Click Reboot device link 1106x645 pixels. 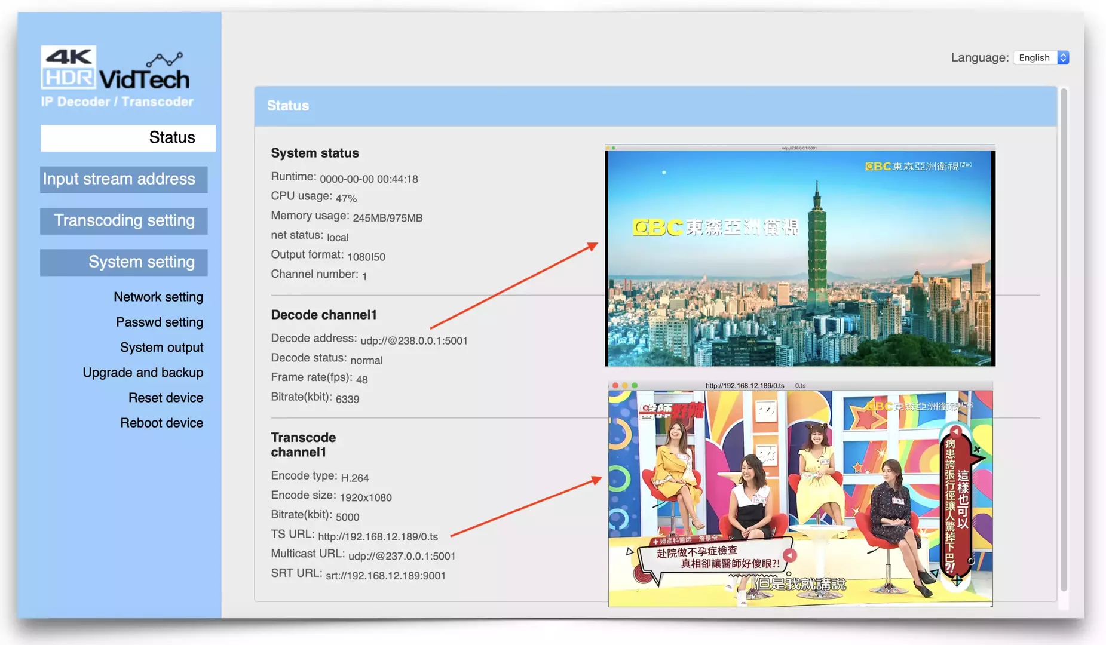coord(161,423)
